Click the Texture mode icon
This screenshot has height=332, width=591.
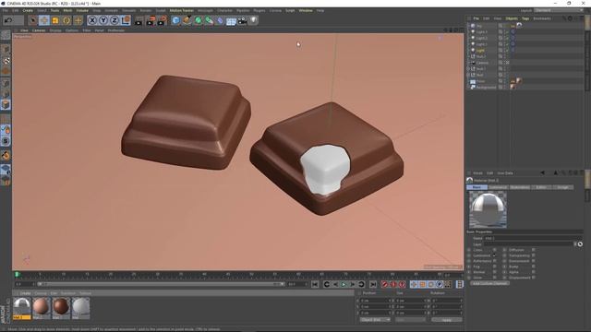pos(6,61)
